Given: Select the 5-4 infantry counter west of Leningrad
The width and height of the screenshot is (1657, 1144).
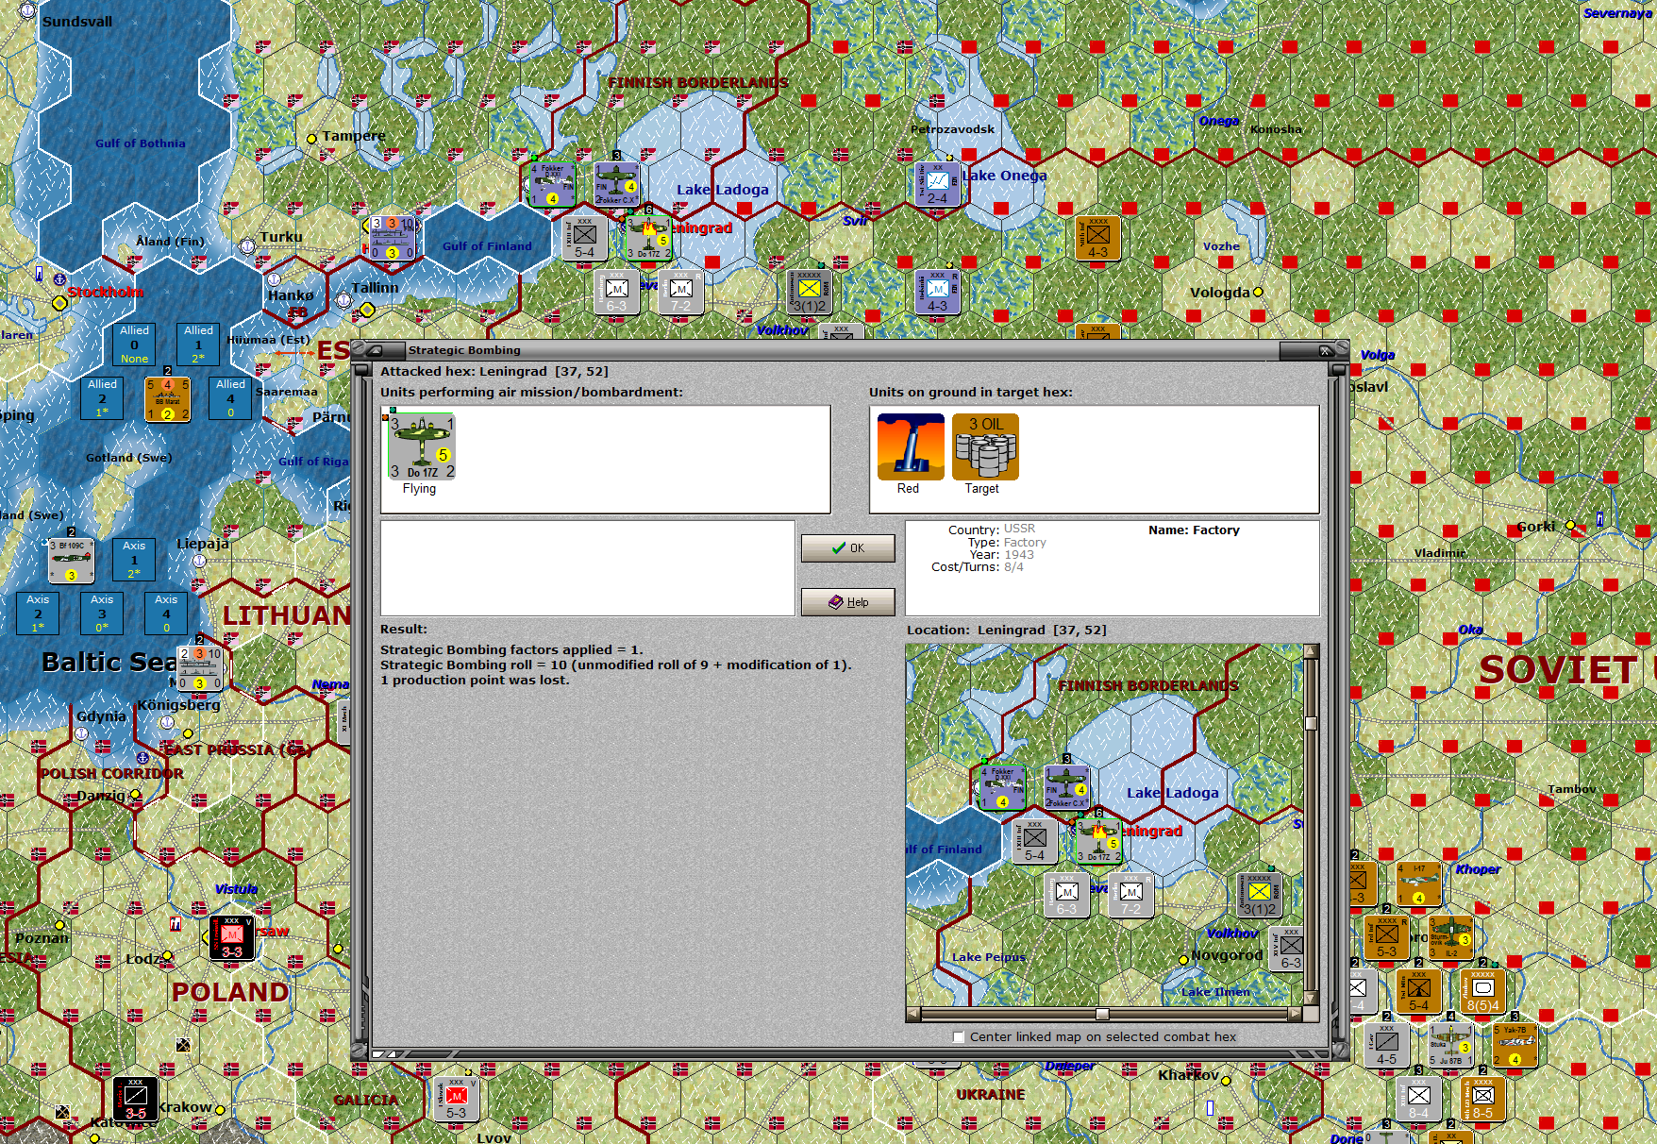Looking at the screenshot, I should (x=585, y=238).
